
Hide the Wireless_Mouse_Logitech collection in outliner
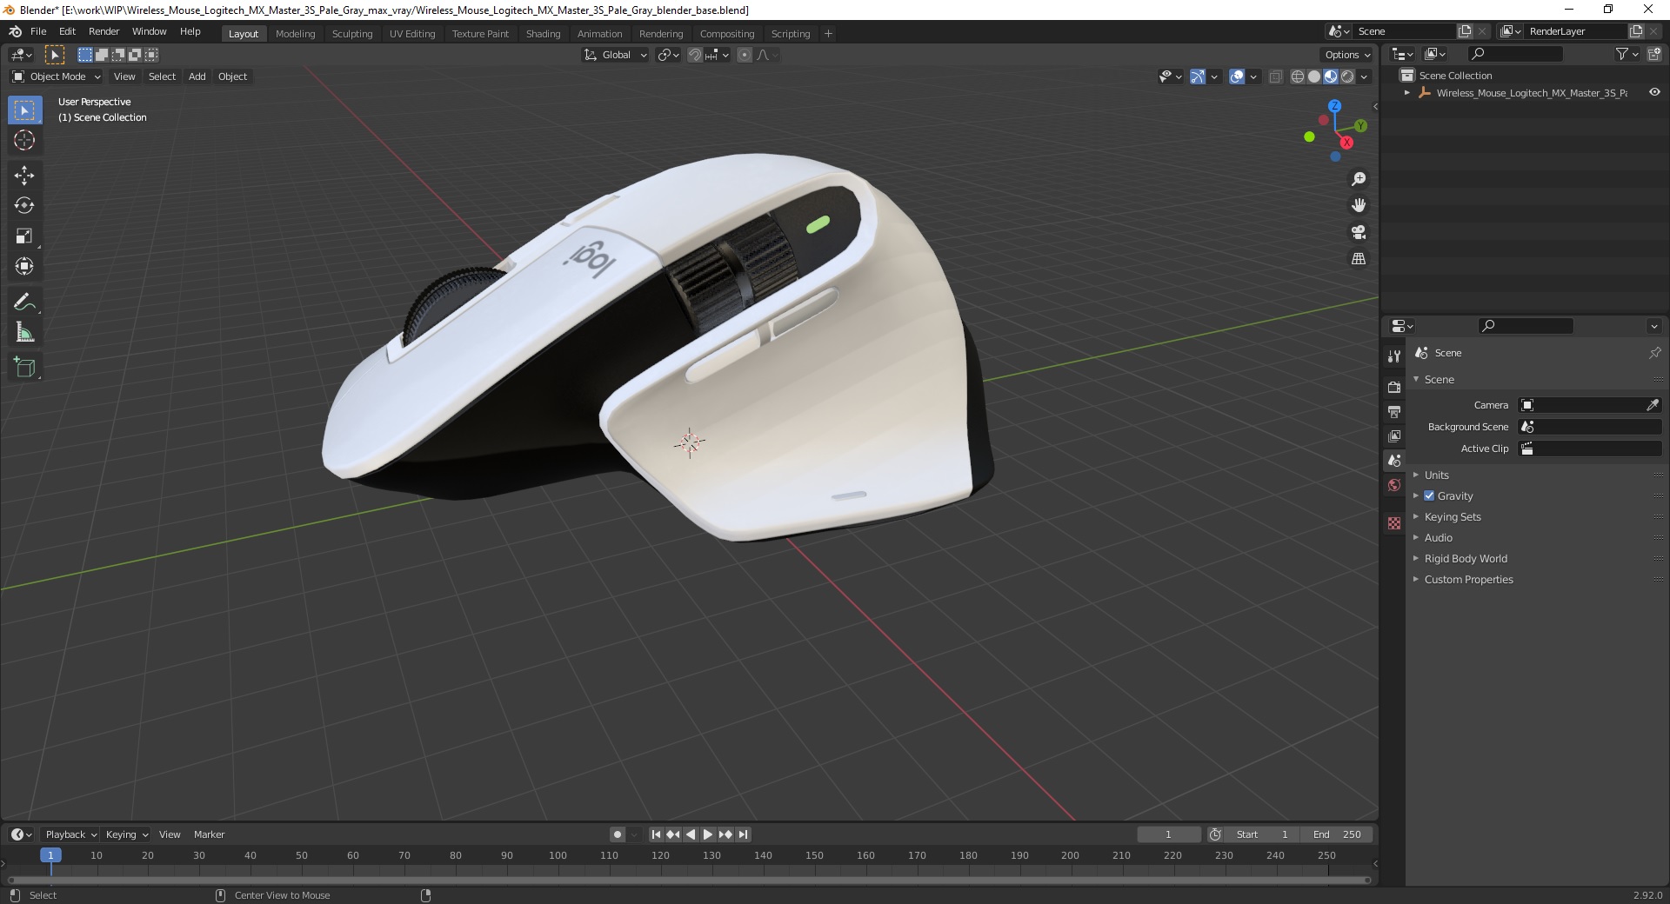pyautogui.click(x=1654, y=92)
